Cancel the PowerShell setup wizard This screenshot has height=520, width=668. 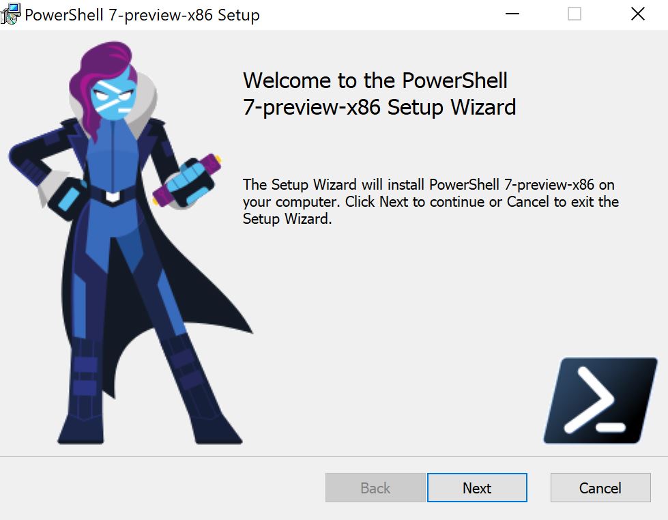600,487
